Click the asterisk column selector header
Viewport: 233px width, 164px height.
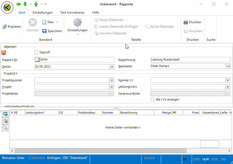click(12, 113)
